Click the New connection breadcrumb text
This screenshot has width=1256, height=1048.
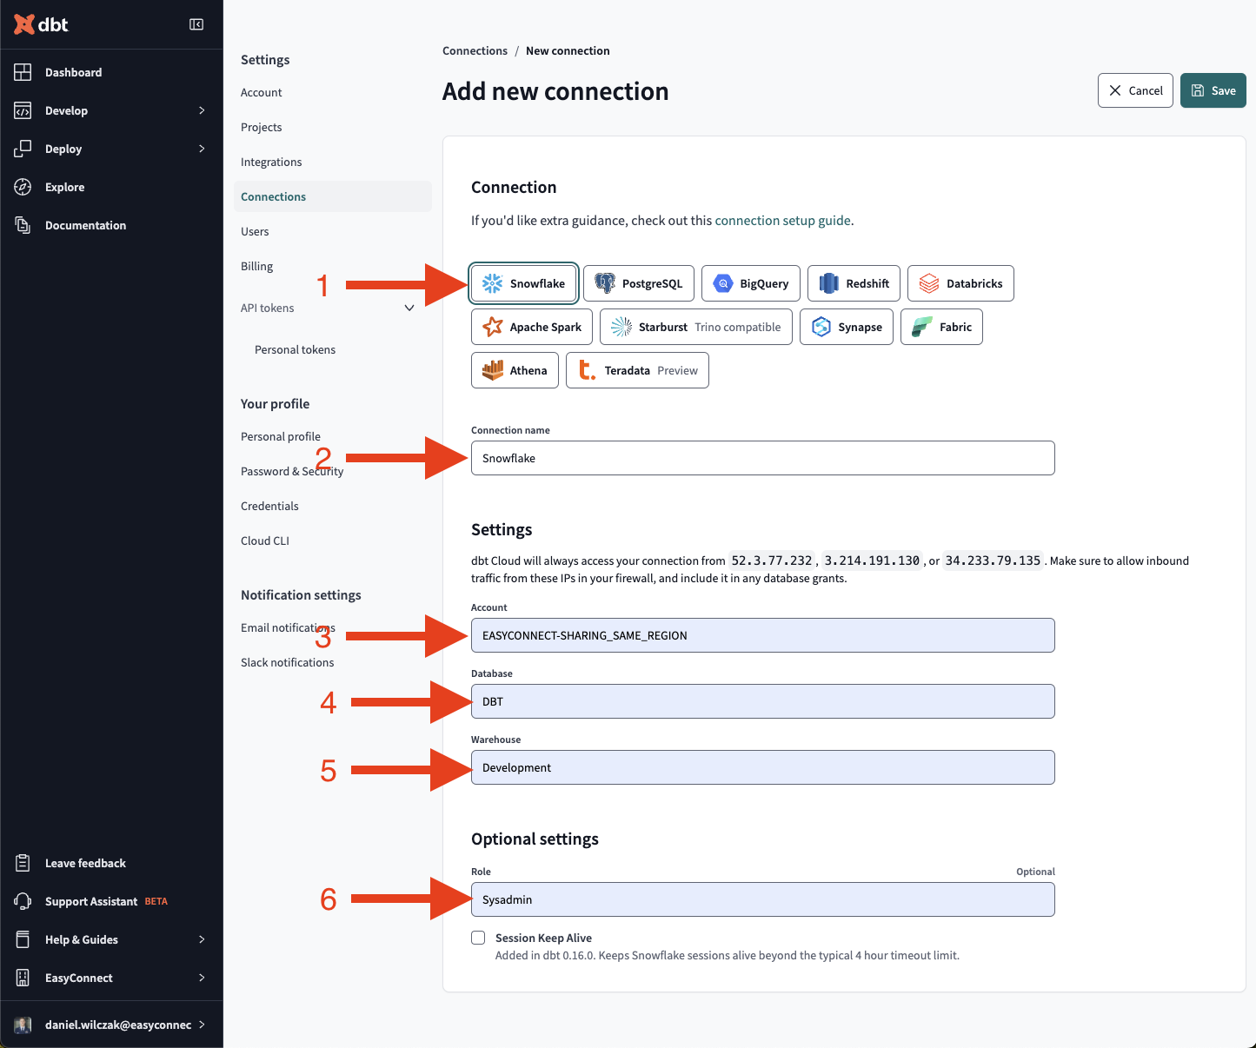(x=568, y=51)
